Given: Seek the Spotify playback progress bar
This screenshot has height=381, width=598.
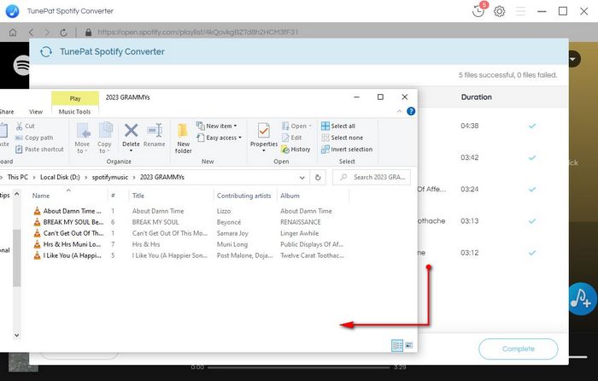Looking at the screenshot, I should (x=298, y=367).
